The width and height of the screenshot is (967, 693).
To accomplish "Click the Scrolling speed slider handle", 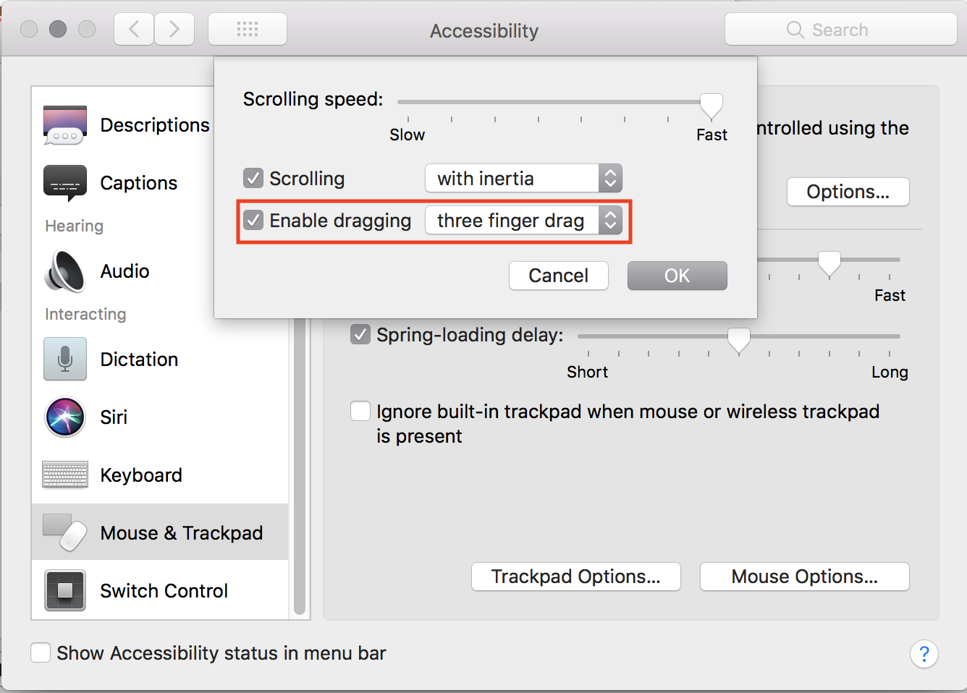I will point(711,106).
